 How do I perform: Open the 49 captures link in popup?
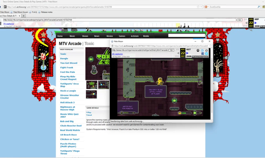tap(117, 54)
